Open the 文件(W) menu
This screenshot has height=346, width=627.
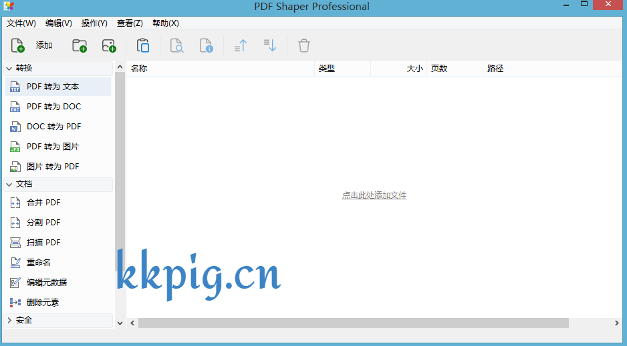pos(21,23)
